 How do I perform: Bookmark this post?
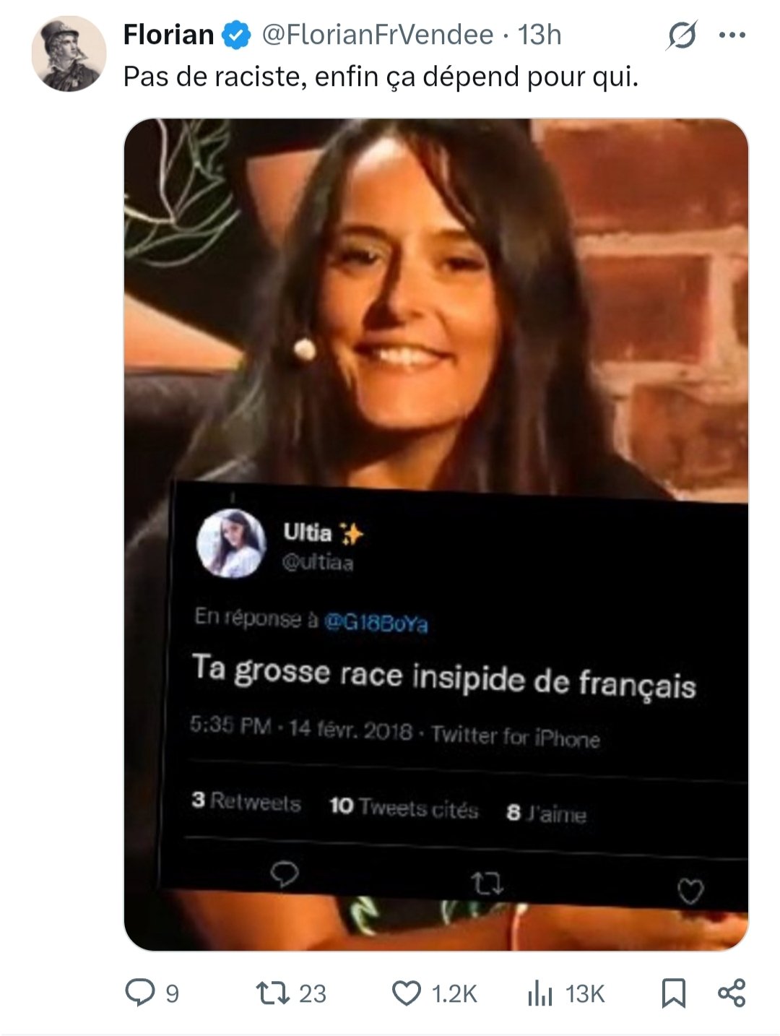673,993
